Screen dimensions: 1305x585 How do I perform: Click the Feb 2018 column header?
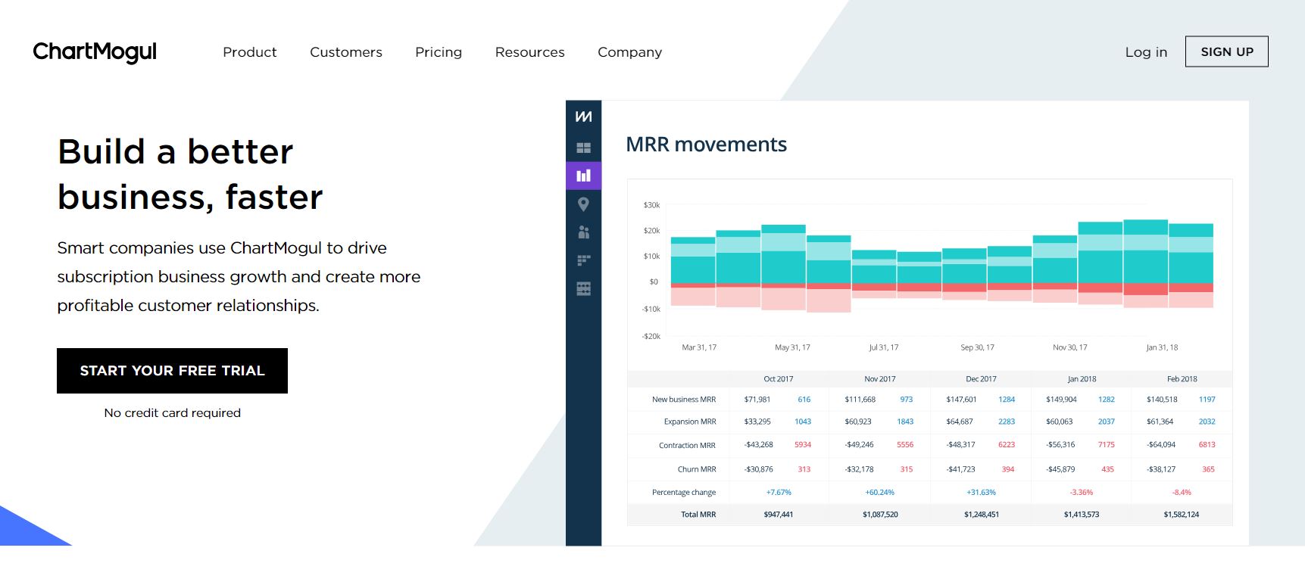pos(1182,379)
